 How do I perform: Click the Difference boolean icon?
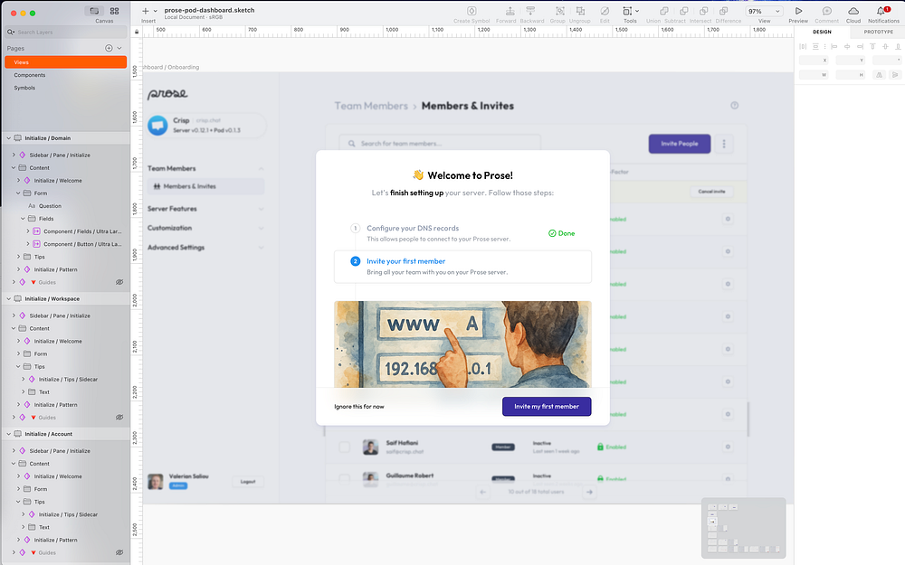point(723,11)
